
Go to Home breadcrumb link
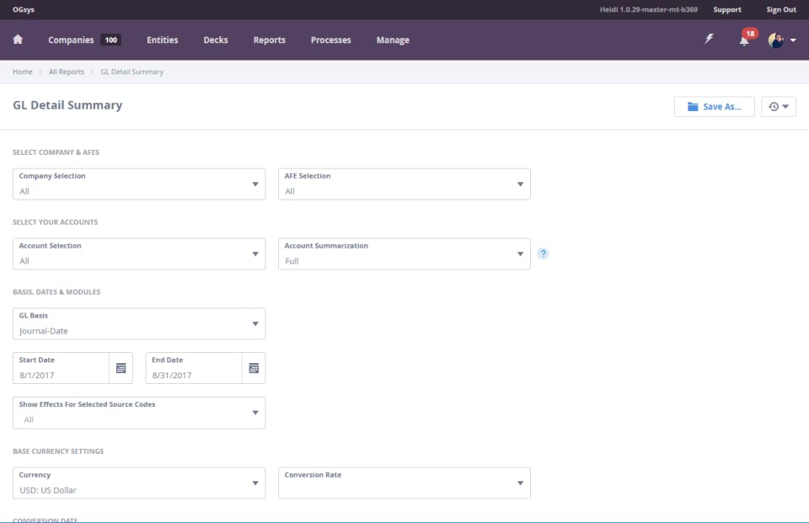coord(22,72)
